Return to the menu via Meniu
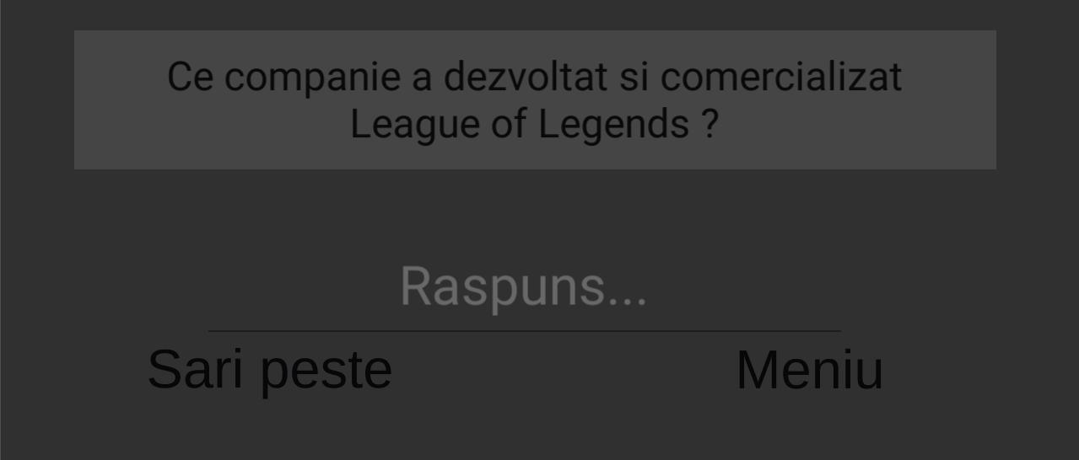 point(810,369)
